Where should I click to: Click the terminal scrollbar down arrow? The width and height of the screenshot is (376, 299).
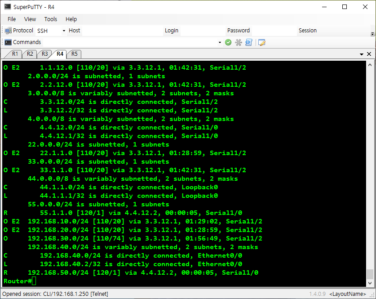click(x=370, y=283)
